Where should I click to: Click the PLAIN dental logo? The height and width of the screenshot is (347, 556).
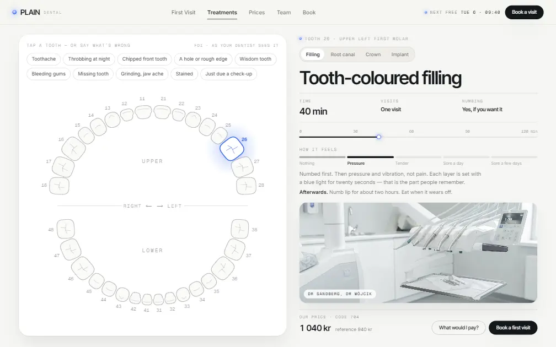point(37,12)
